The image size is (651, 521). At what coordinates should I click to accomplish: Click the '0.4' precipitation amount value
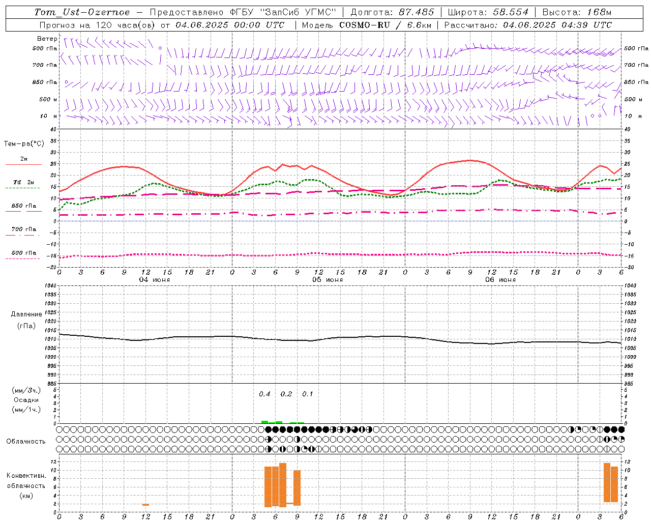tap(264, 394)
